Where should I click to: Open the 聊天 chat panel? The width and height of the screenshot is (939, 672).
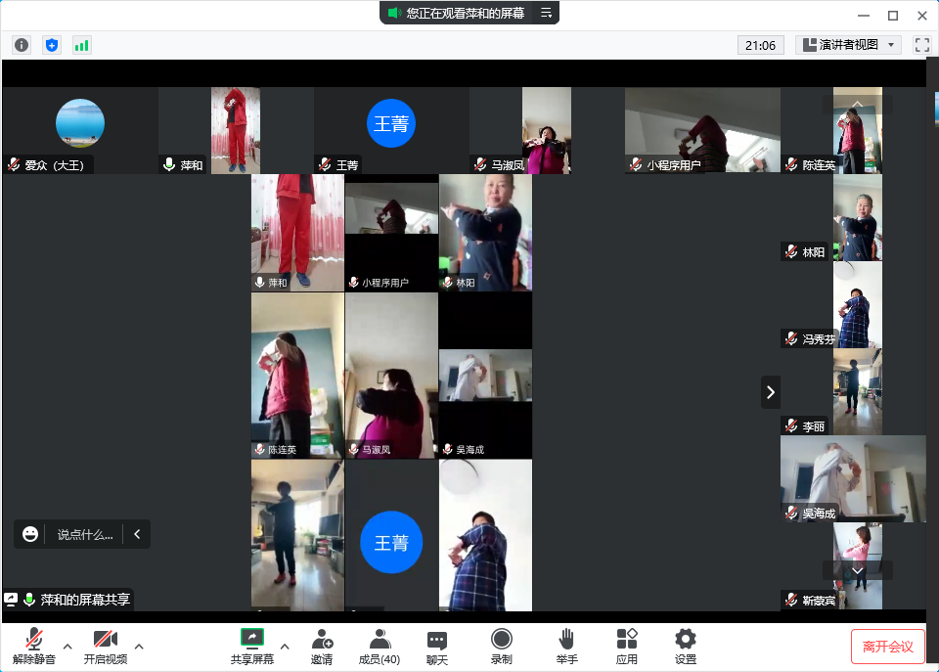437,646
